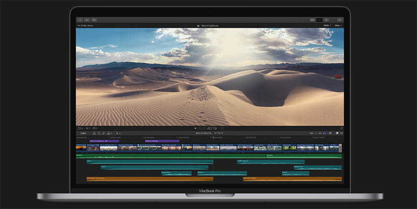Toggle the headphones audio skimming icon

320,133
